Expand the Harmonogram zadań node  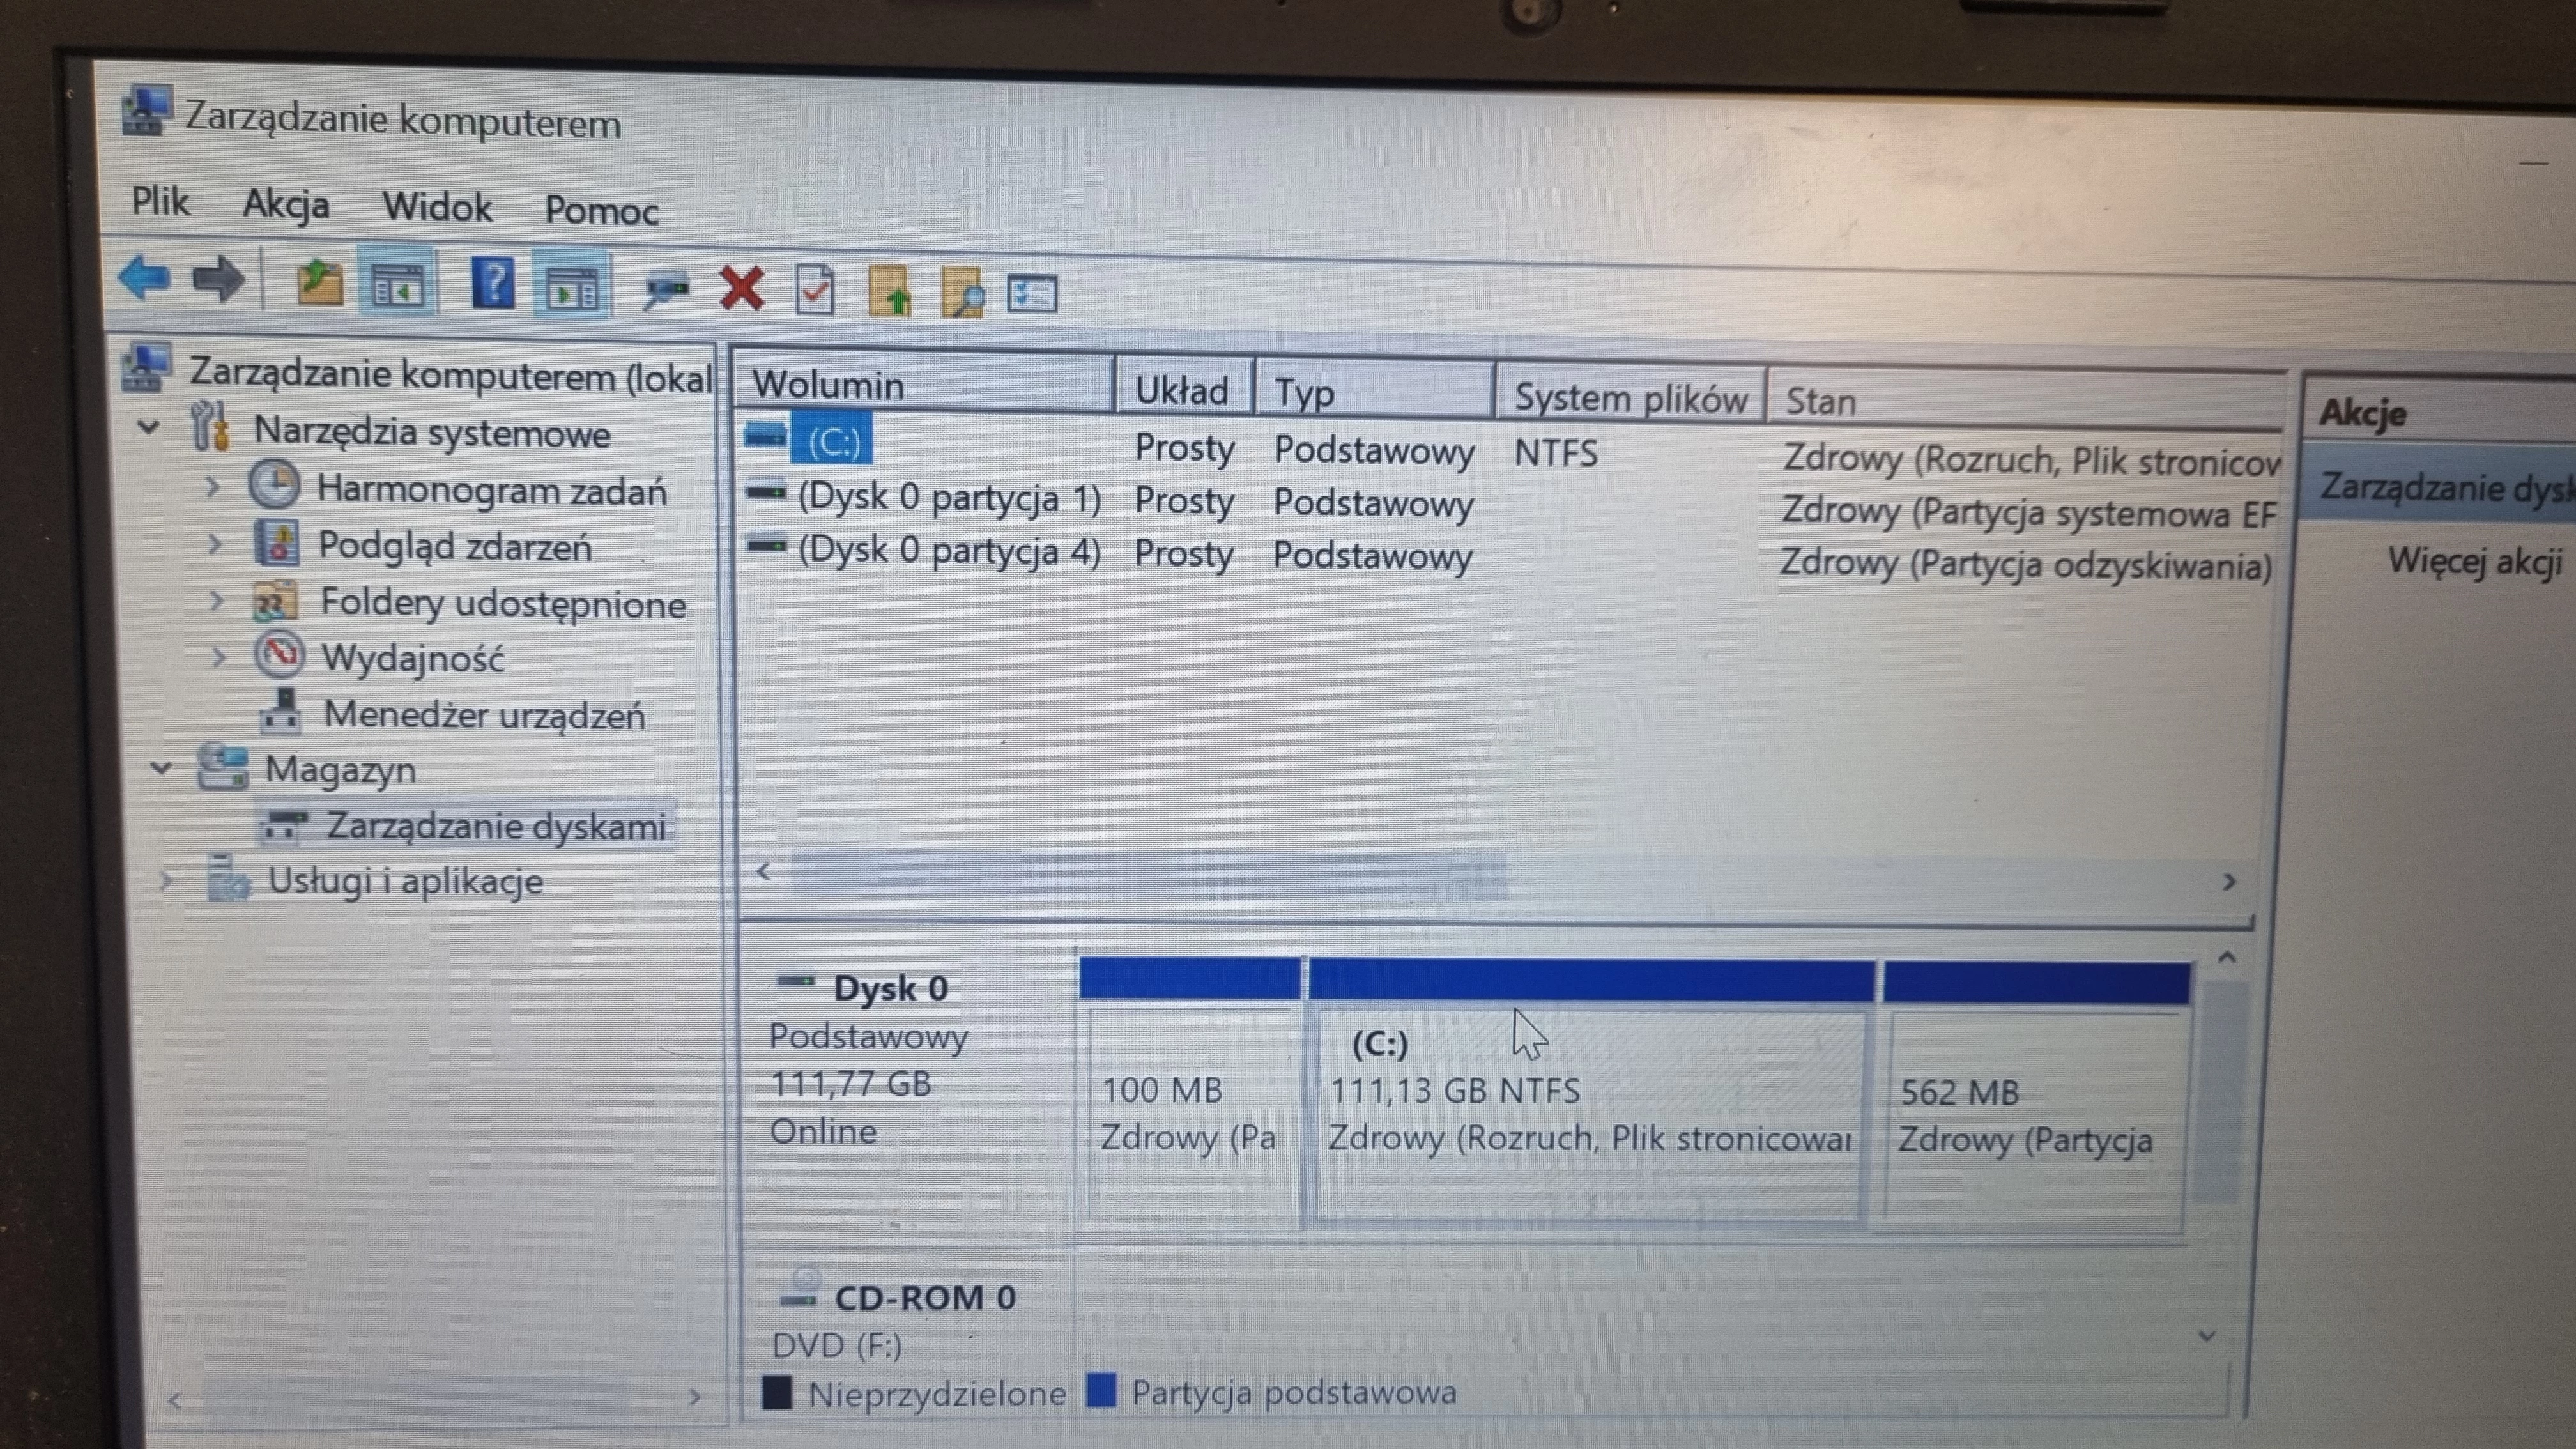coord(212,488)
